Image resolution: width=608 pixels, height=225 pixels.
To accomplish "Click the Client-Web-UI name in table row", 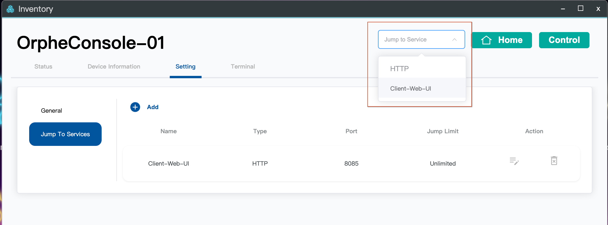I will click(x=168, y=164).
